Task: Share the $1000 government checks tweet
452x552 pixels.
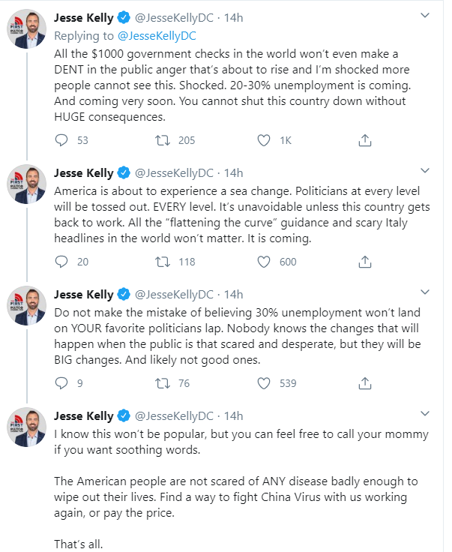Action: (365, 140)
